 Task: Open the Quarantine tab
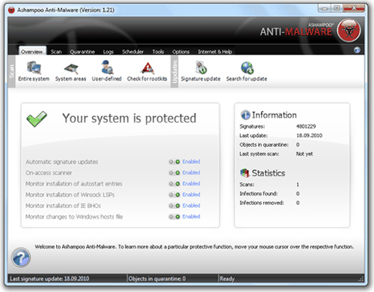[82, 52]
